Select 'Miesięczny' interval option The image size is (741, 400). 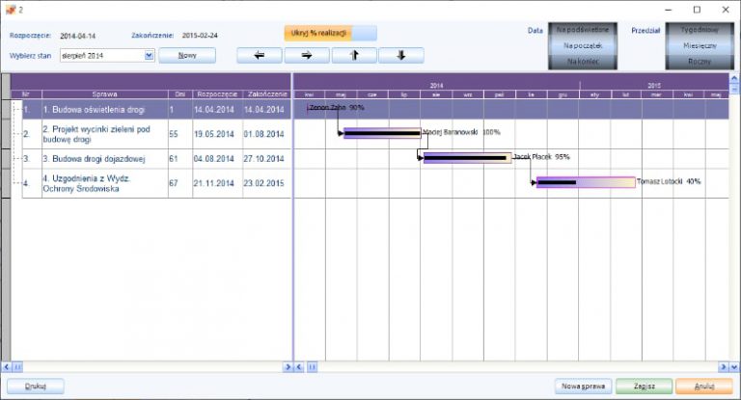(700, 45)
